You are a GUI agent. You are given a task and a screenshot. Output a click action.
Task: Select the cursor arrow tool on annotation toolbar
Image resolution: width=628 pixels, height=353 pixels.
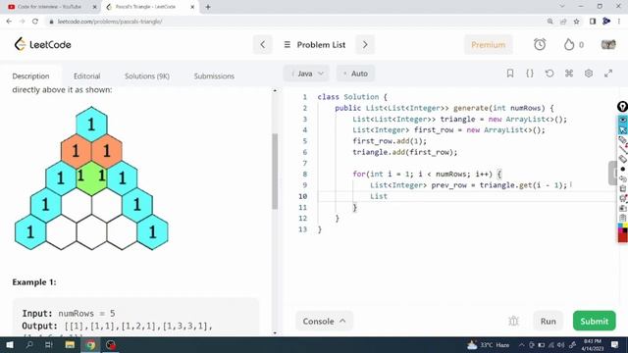tap(623, 129)
